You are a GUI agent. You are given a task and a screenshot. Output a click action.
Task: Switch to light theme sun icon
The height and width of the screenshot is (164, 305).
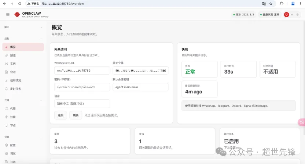point(292,15)
